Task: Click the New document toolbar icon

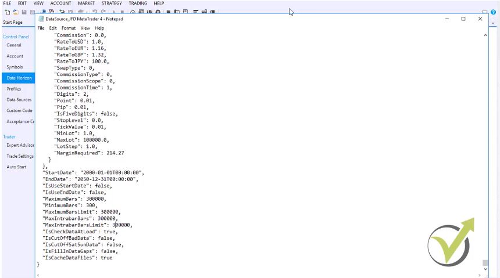Action: click(x=7, y=12)
